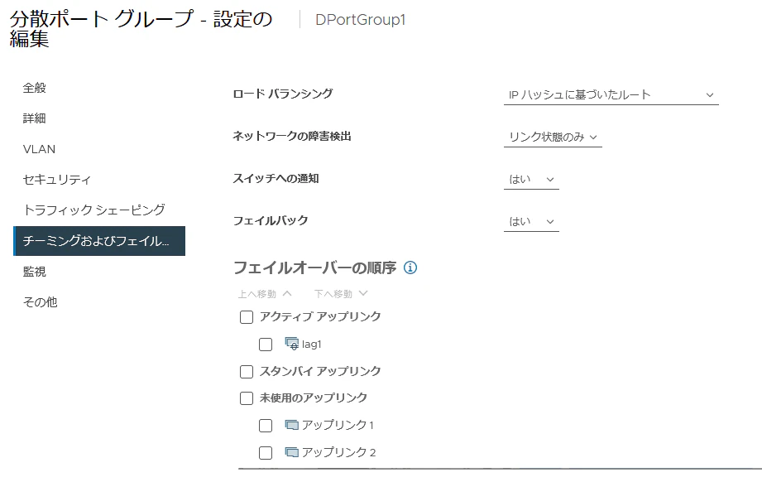Open the スイッチへの通知 dropdown
Screen dimensions: 762x482
click(531, 180)
